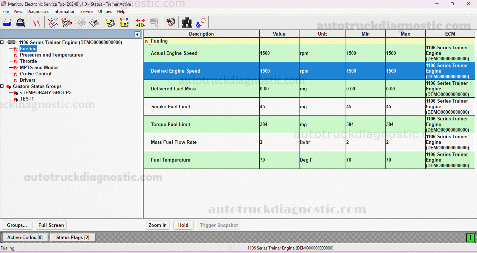Click the Connect/Disconnect plug icon
477x253 pixels.
[140, 23]
